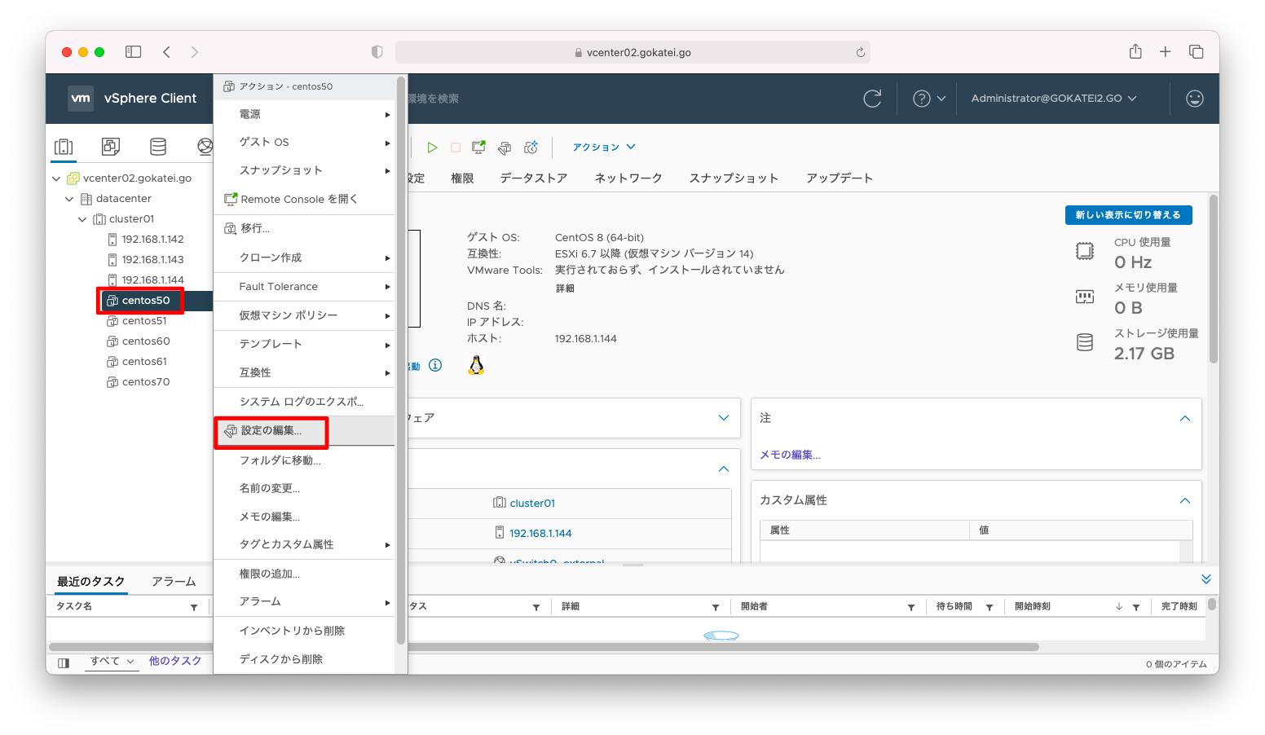
Task: Open Administrator@GOKATEI2.GO user dropdown
Action: point(1054,99)
